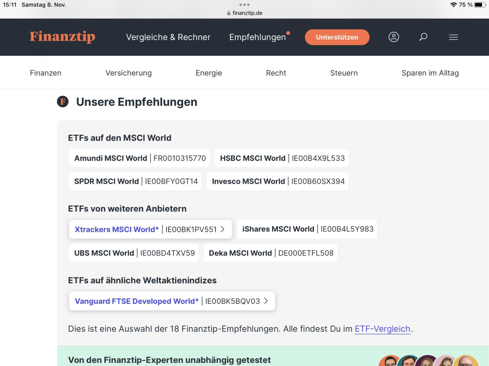The height and width of the screenshot is (366, 489).
Task: Select the Finanzen category
Action: [x=45, y=73]
